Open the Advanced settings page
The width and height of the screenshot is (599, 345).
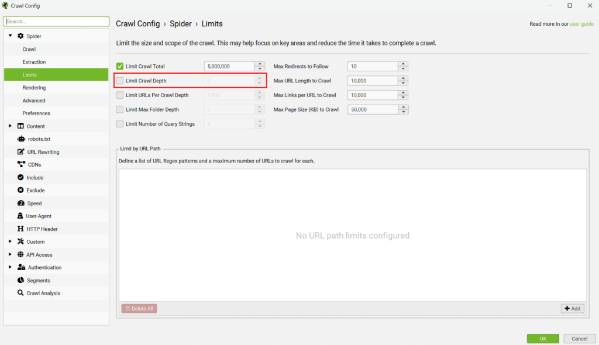56,101
